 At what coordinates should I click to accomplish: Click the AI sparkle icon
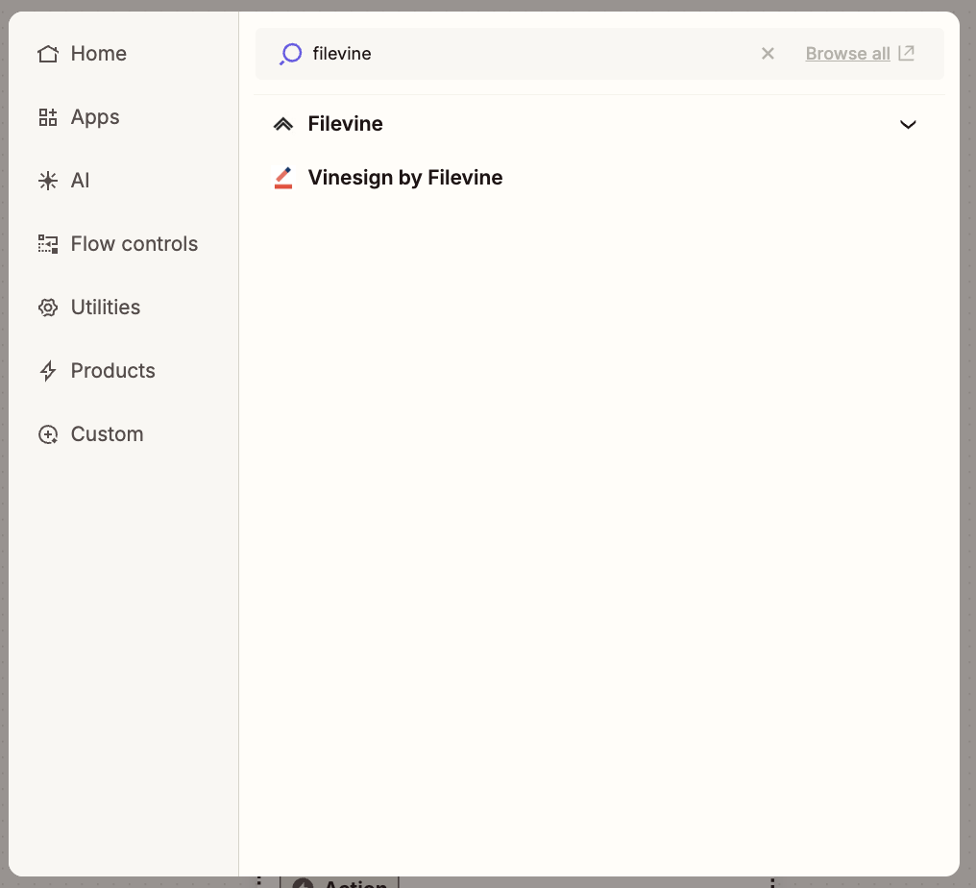[48, 181]
